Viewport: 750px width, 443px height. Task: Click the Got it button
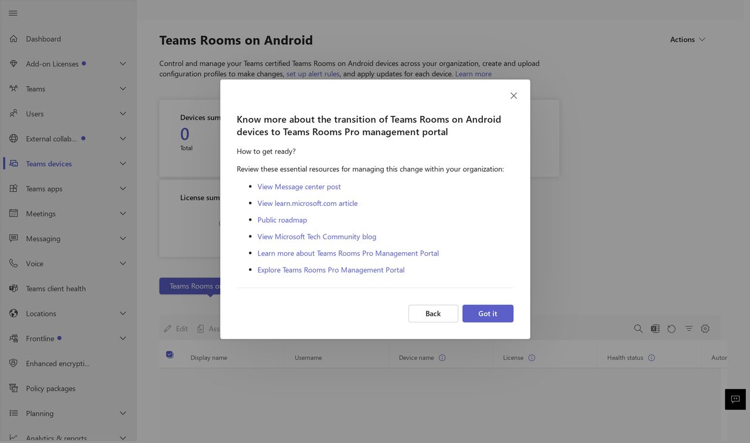488,314
